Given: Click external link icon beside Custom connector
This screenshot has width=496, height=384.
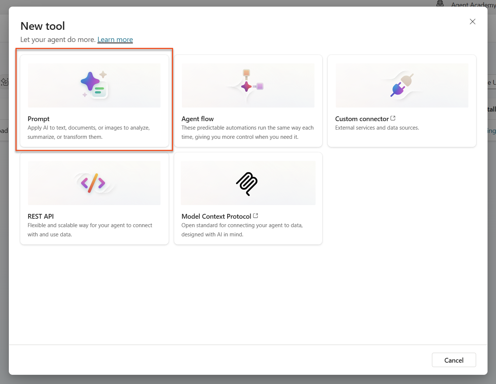Looking at the screenshot, I should click(393, 118).
